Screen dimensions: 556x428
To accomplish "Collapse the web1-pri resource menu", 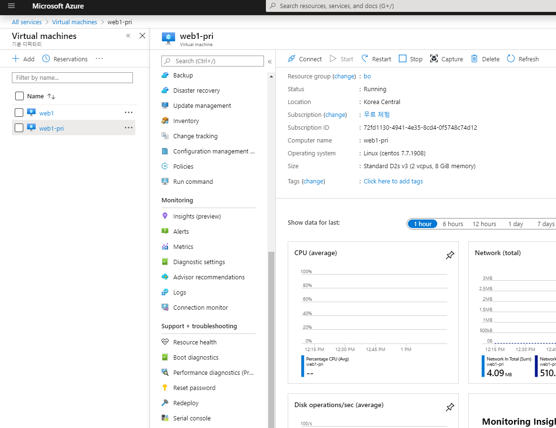I will pos(270,61).
